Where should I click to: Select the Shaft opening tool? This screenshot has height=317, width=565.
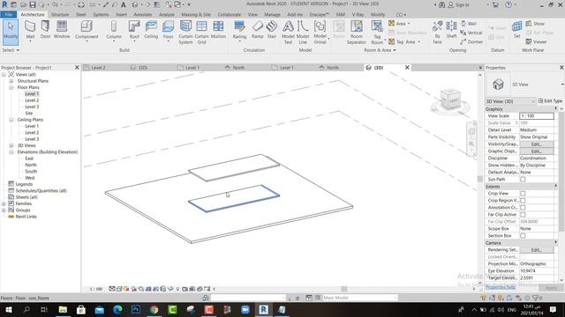pos(451,30)
